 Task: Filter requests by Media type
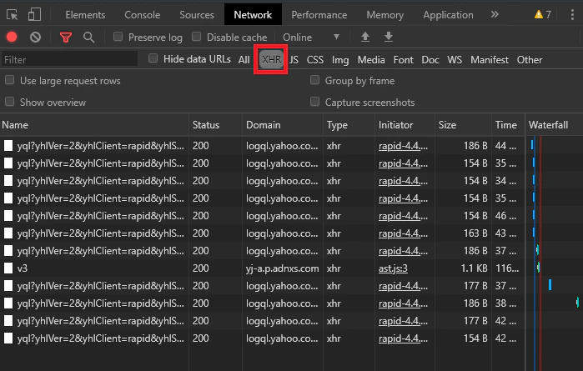pos(371,60)
